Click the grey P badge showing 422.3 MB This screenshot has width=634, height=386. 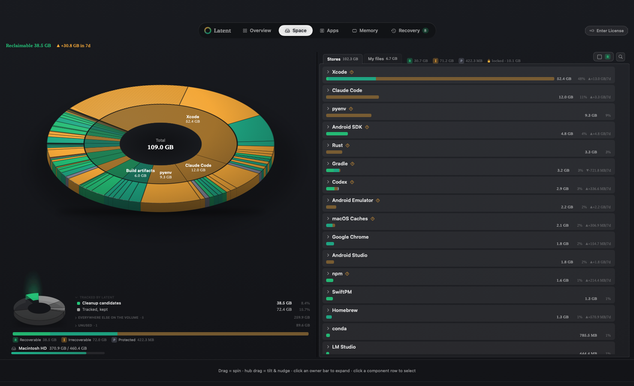click(461, 61)
